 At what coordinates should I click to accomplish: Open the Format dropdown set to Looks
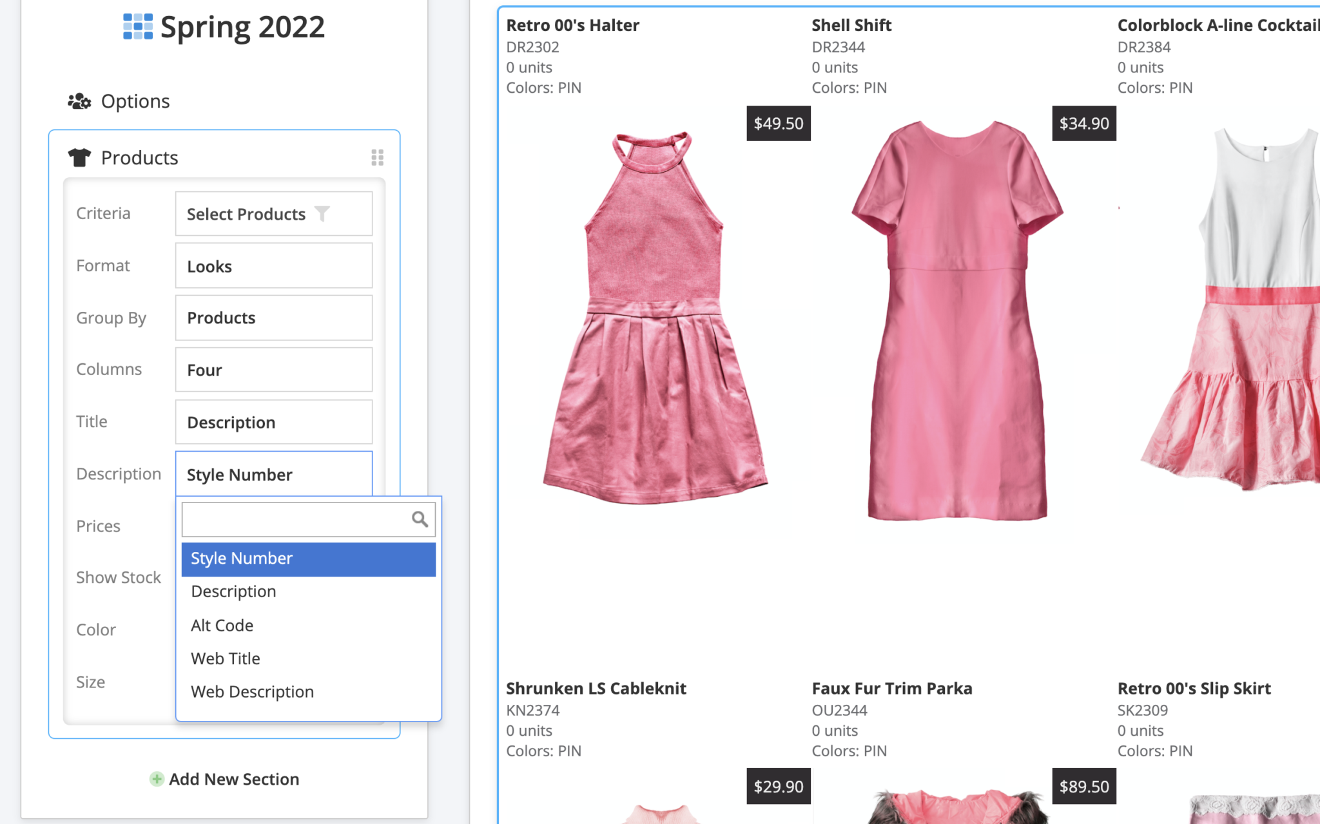point(273,265)
